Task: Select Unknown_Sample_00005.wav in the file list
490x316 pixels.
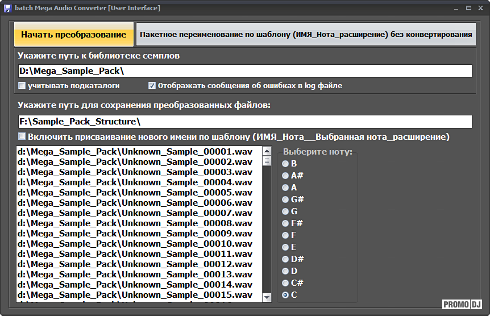Action: point(135,193)
